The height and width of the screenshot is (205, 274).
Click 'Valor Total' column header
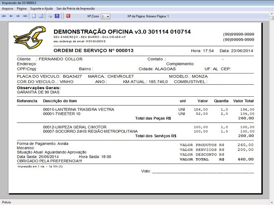pyautogui.click(x=243, y=101)
